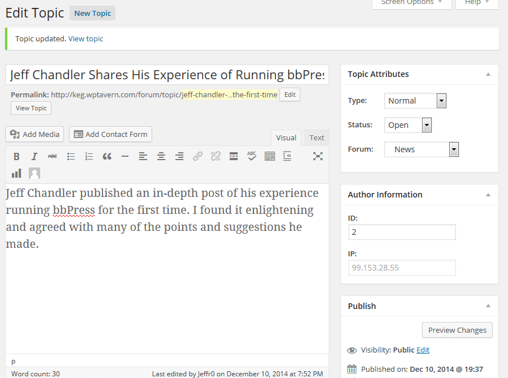This screenshot has height=378, width=508.
Task: Create a bulleted list
Action: point(71,156)
